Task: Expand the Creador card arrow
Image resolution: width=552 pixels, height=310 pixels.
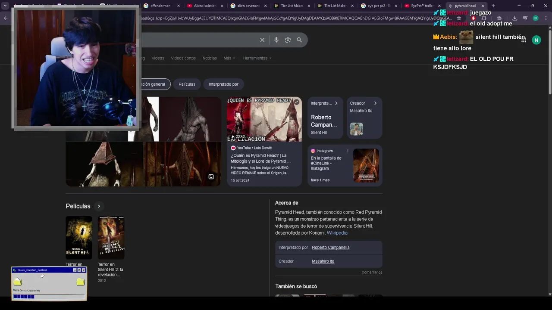Action: point(375,103)
